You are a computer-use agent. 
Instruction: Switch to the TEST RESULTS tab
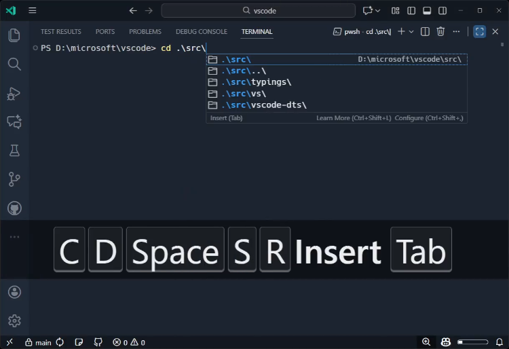click(x=60, y=31)
